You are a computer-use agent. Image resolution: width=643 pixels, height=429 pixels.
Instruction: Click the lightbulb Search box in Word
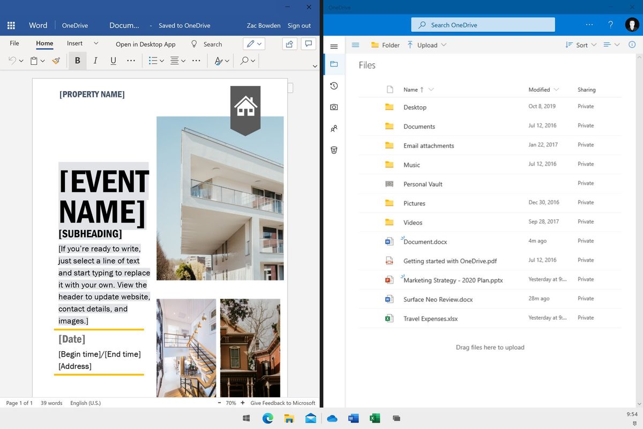[x=207, y=44]
